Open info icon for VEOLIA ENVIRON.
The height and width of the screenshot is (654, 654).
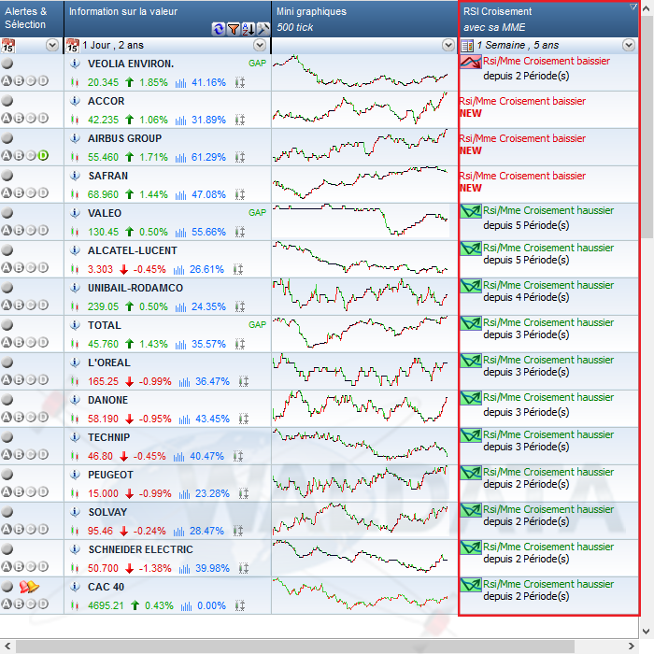[75, 64]
